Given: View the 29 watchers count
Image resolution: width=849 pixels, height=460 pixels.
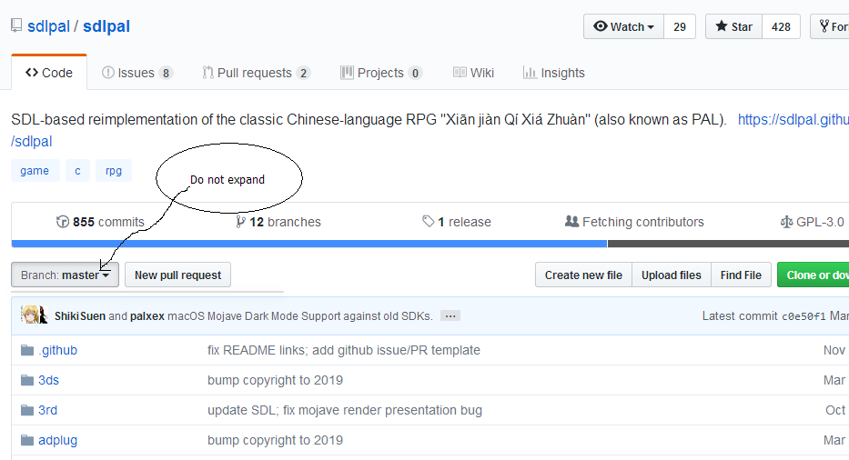Looking at the screenshot, I should 680,26.
